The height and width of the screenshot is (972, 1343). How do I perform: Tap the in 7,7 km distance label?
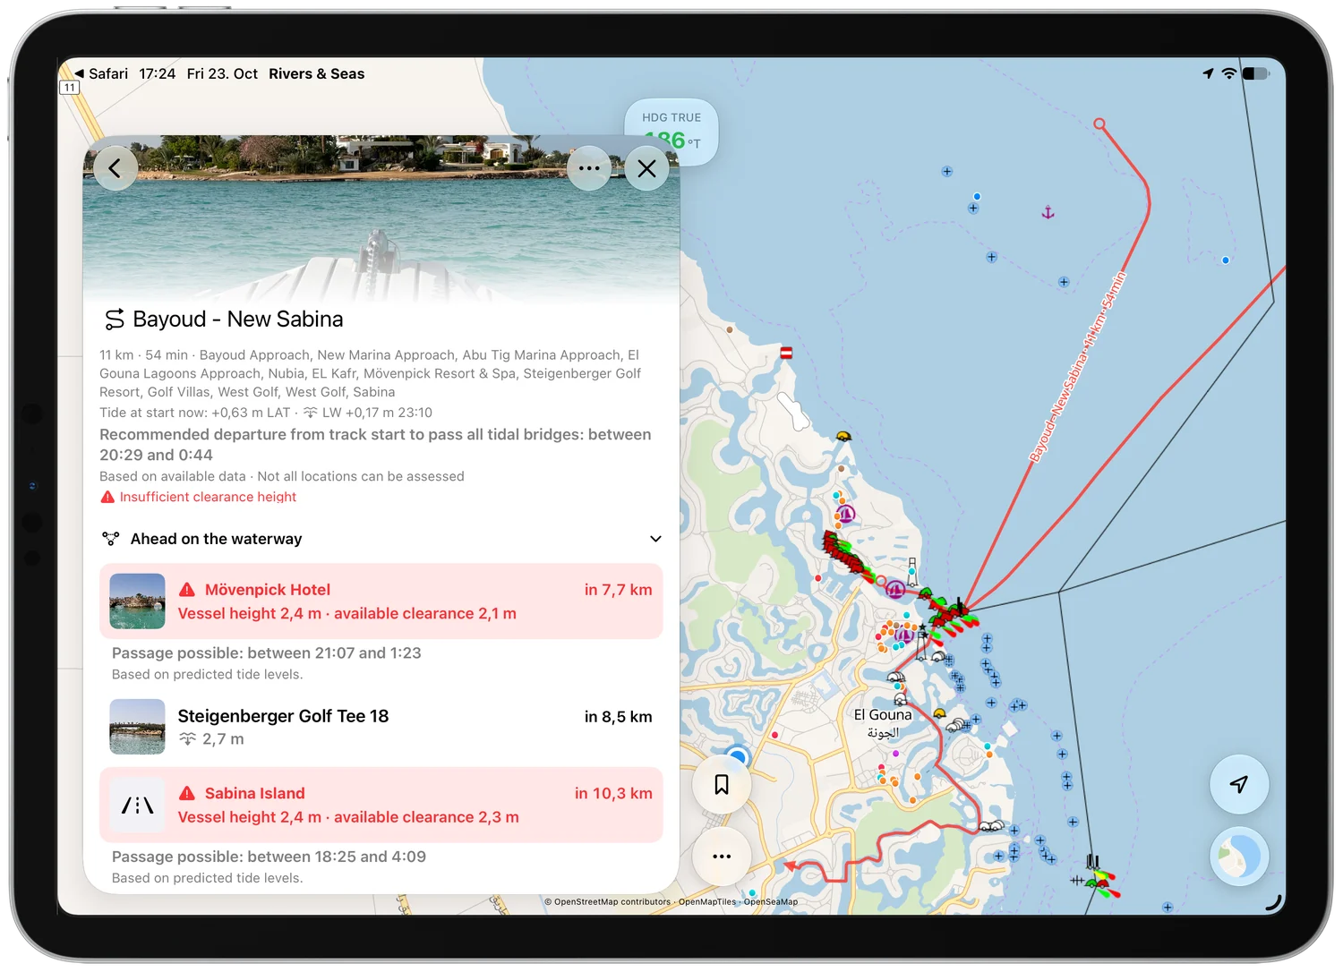click(619, 590)
